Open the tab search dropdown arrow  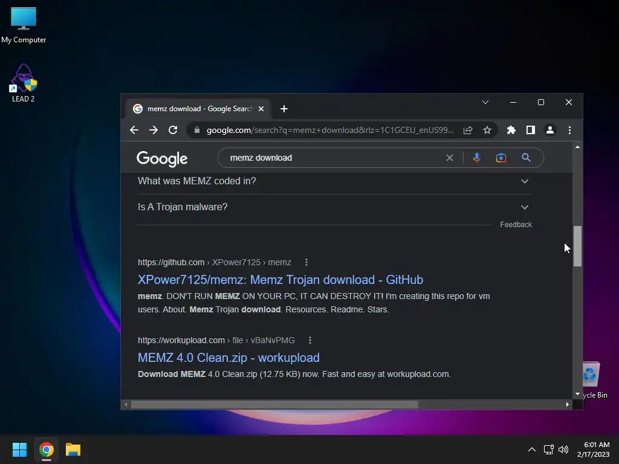(x=485, y=102)
